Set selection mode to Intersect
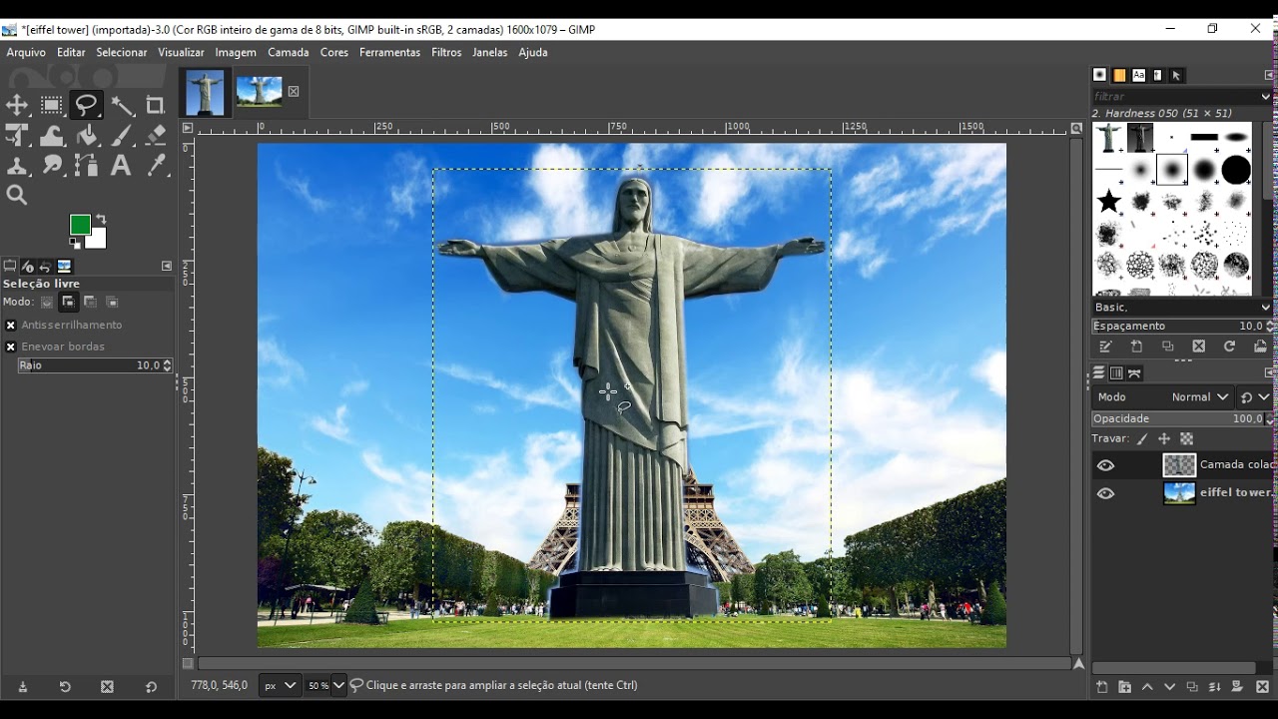This screenshot has width=1278, height=719. point(112,302)
